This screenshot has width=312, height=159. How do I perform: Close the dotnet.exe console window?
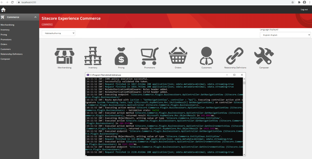pyautogui.click(x=242, y=75)
